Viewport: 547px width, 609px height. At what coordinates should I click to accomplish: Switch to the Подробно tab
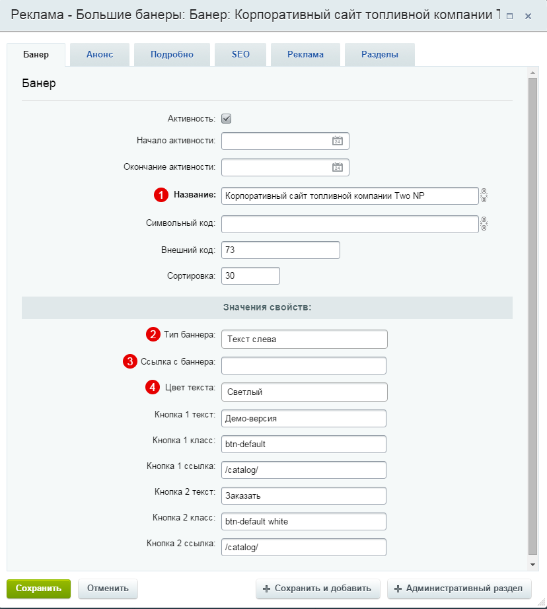pyautogui.click(x=172, y=54)
